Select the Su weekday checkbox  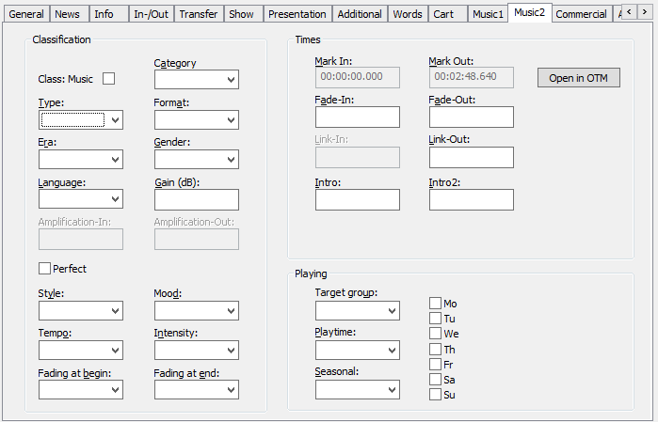[435, 395]
